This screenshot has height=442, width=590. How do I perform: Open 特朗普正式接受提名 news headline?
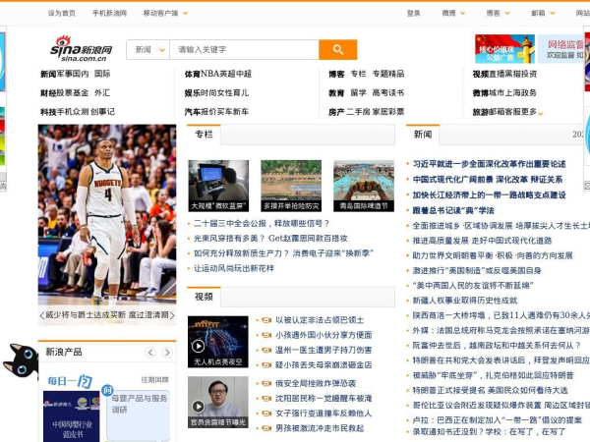pyautogui.click(x=490, y=390)
